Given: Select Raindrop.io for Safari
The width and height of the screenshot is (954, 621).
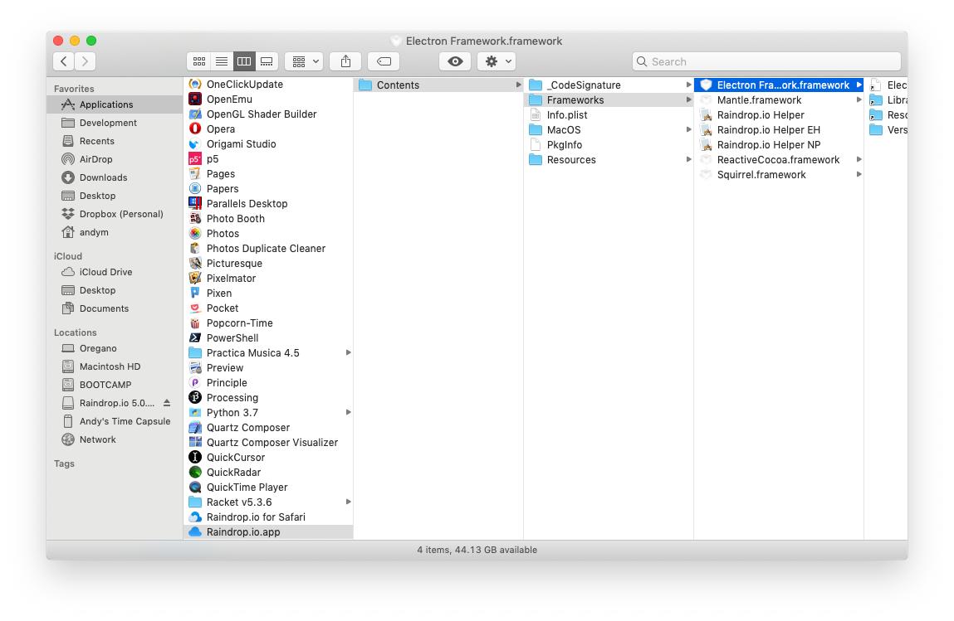Looking at the screenshot, I should [x=268, y=517].
